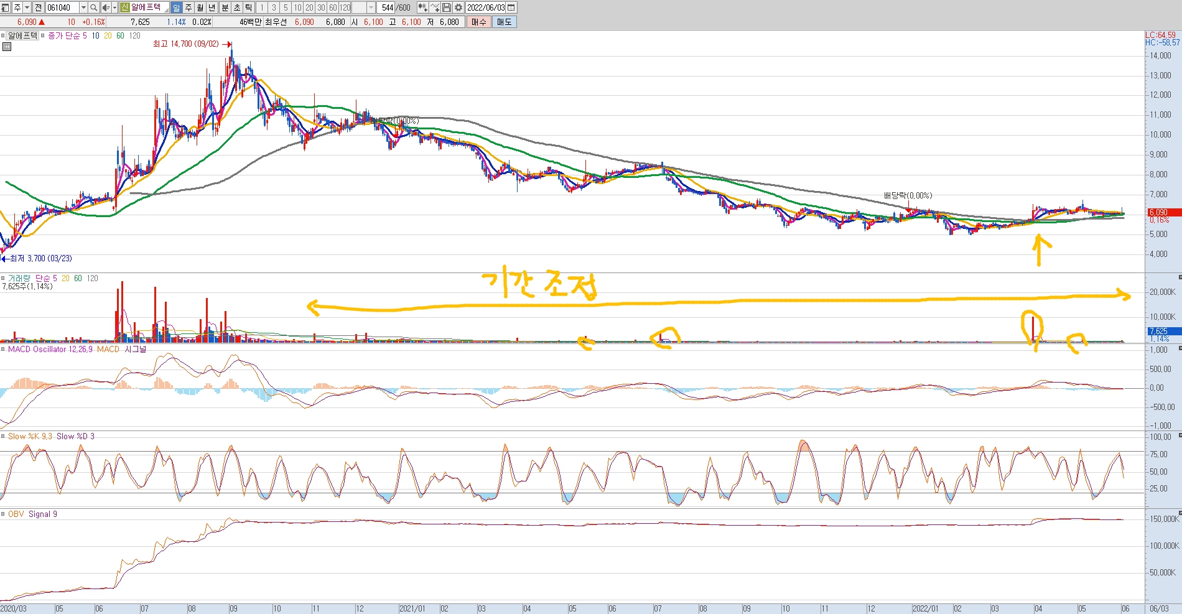Click the stock code field 061040
This screenshot has width=1182, height=614.
point(62,7)
